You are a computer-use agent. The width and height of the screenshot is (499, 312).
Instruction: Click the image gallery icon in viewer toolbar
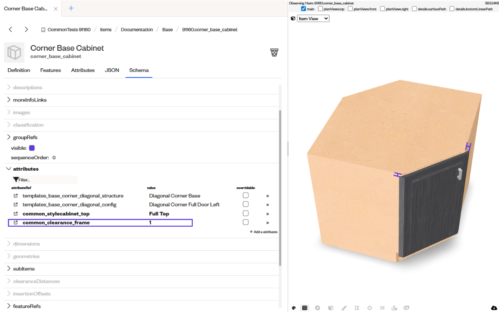click(x=407, y=308)
